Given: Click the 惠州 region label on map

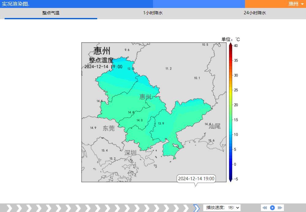Looking at the screenshot, I should click(x=145, y=97).
